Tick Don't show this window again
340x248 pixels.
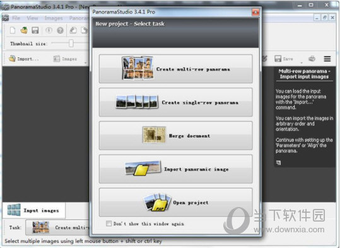pos(109,223)
